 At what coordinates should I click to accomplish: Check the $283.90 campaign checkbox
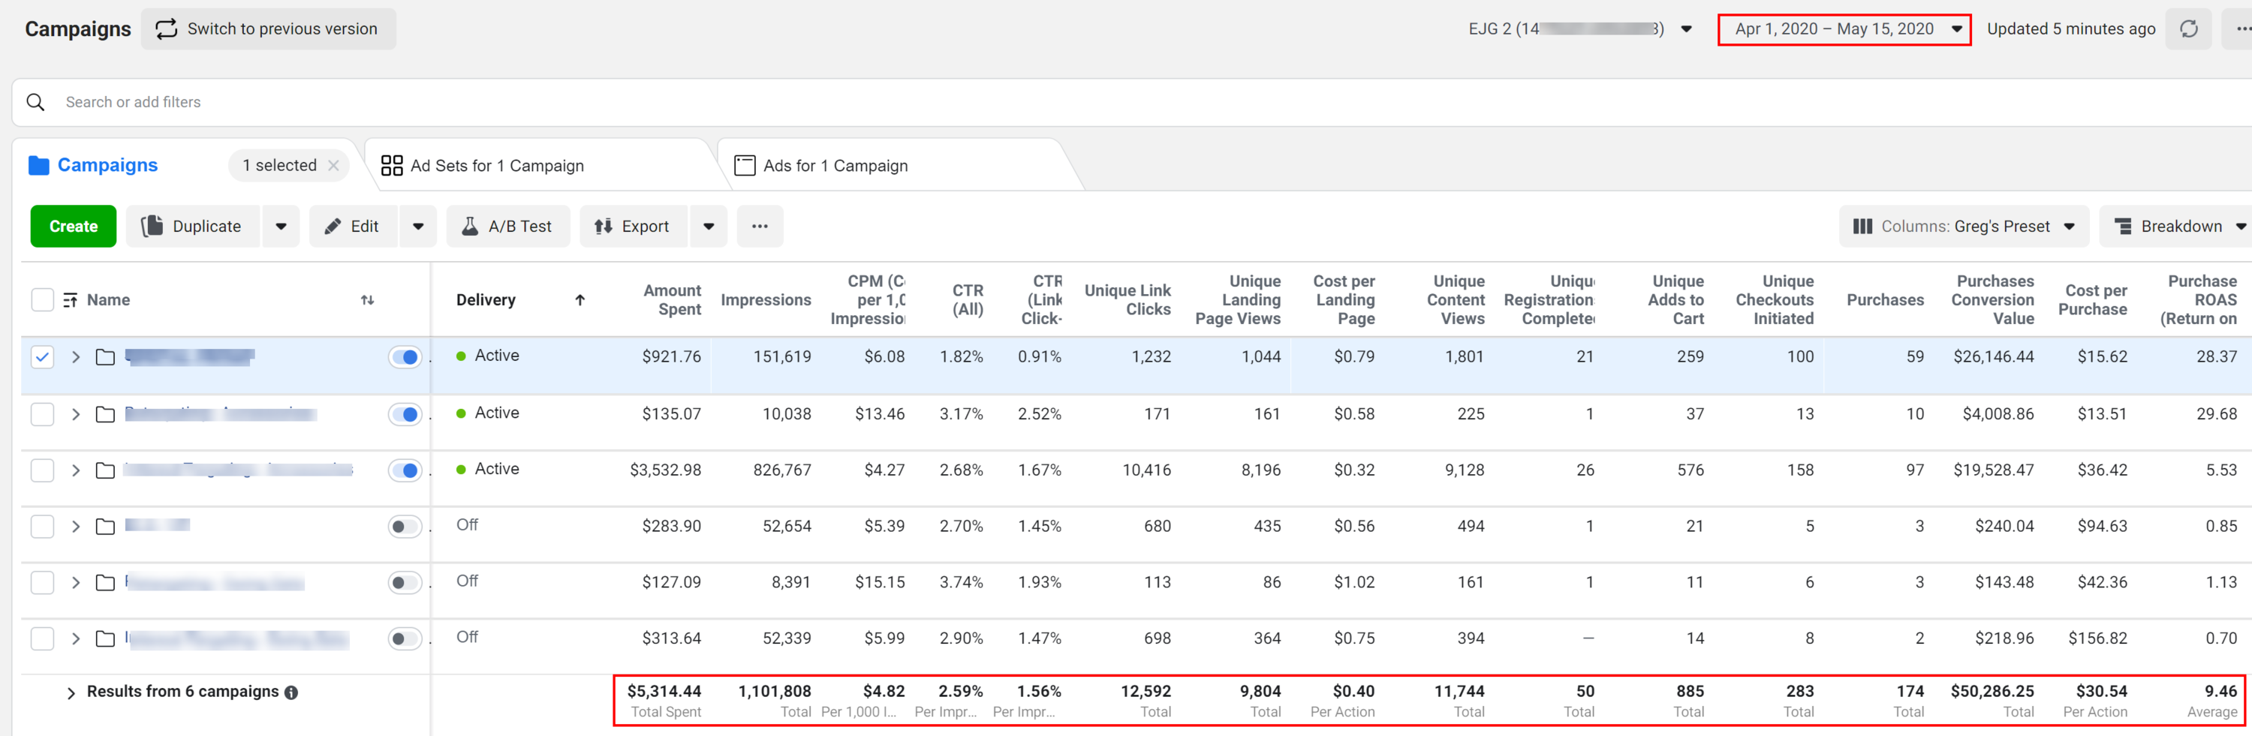[x=42, y=526]
